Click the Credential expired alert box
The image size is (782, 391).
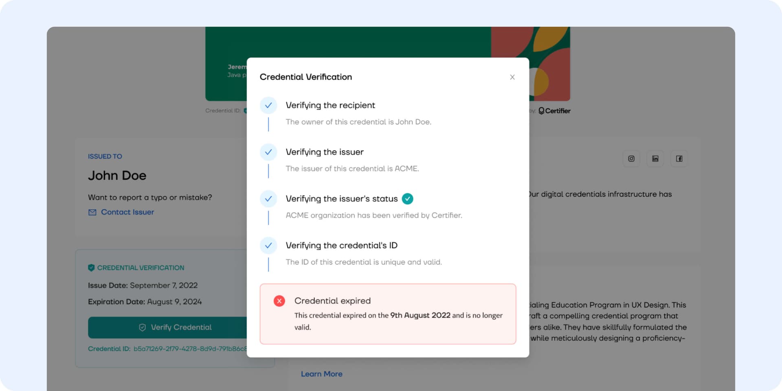pyautogui.click(x=388, y=314)
